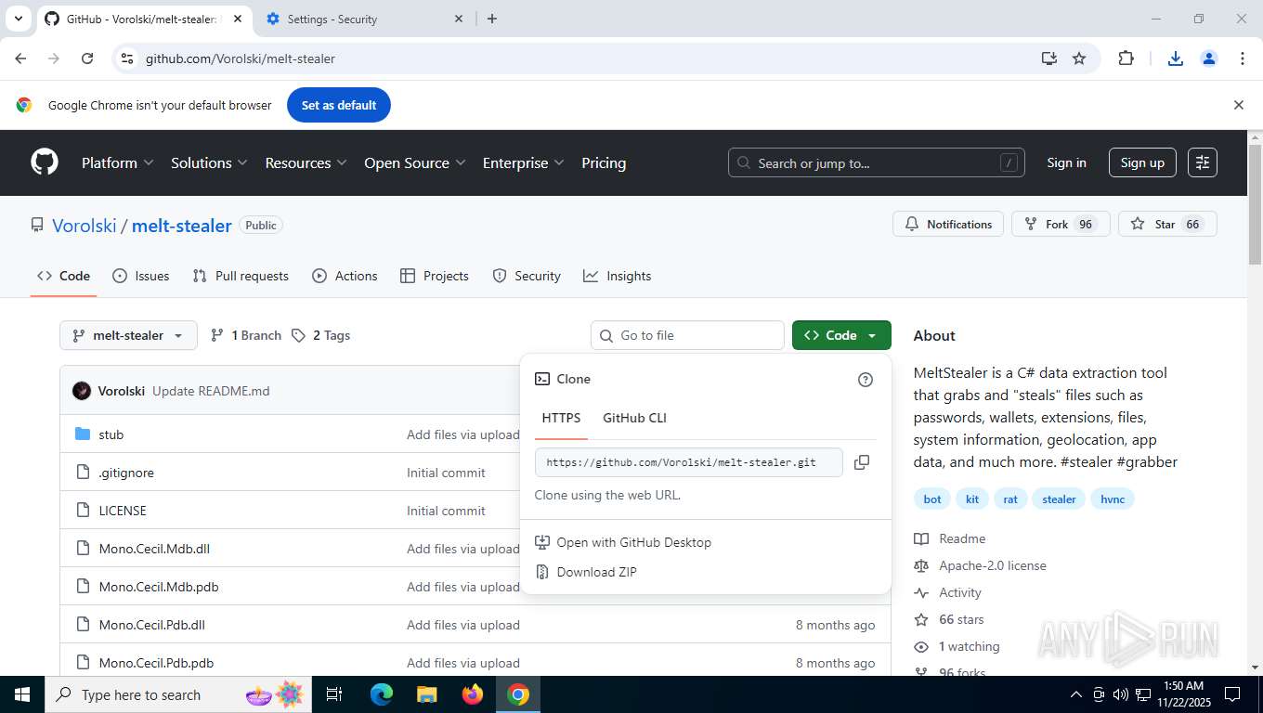Fork the repository with Fork button

click(x=1061, y=224)
